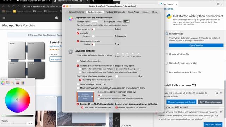This screenshot has width=226, height=127.
Task: Click the browser home icon
Action: point(18,6)
